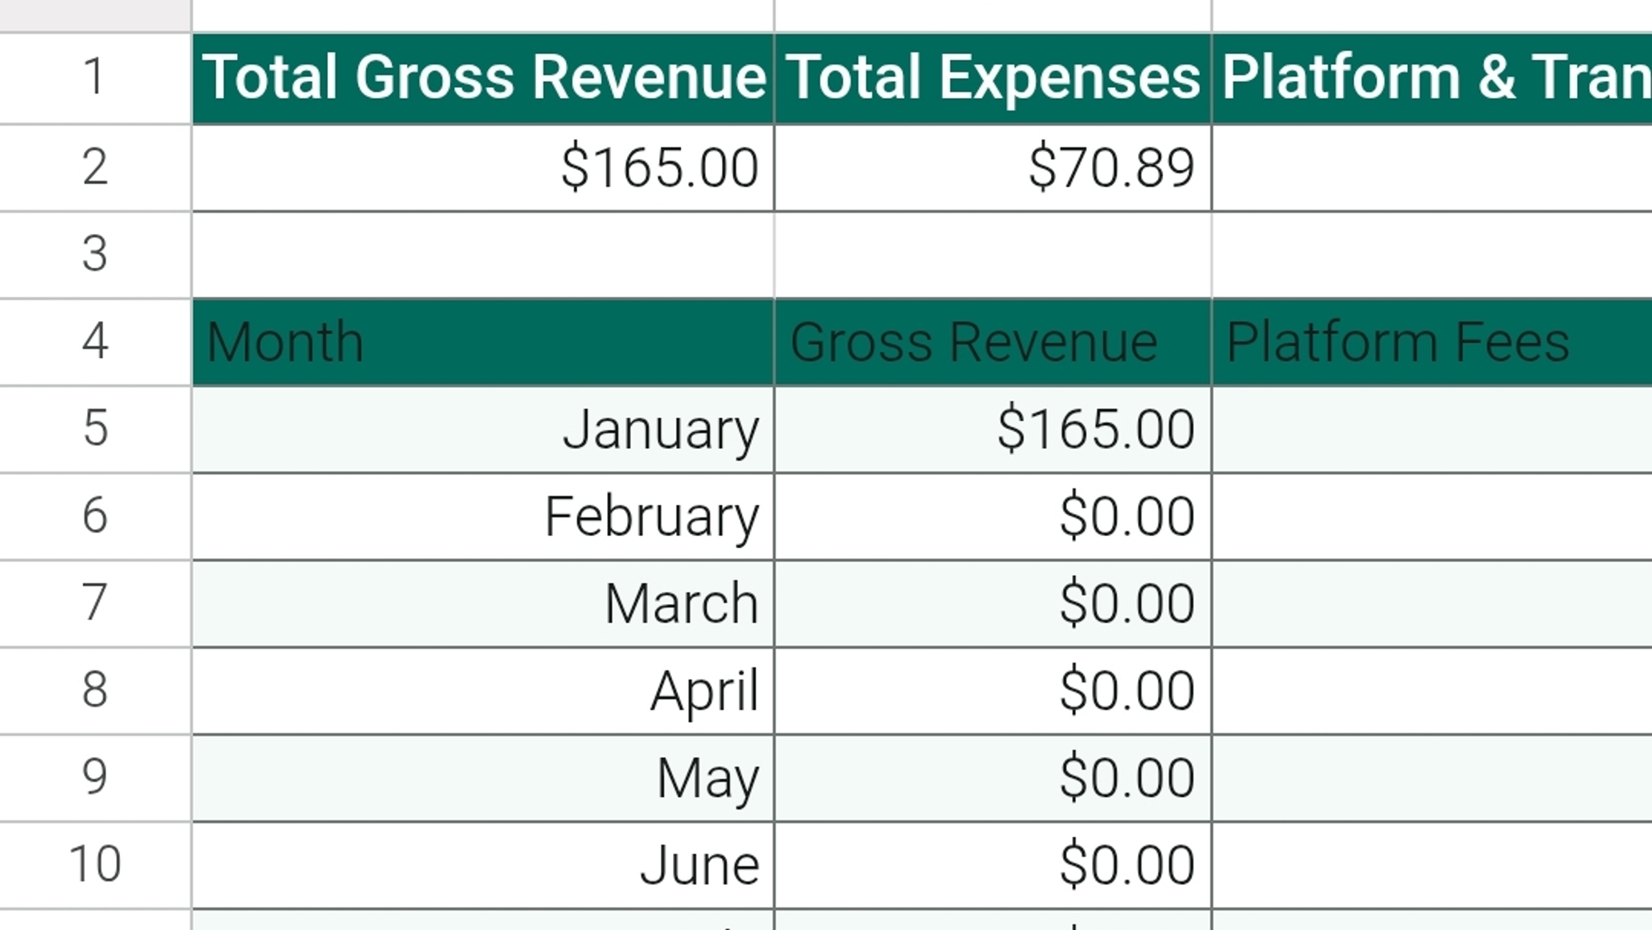Select the empty Platform Fees cell for January

(1432, 429)
